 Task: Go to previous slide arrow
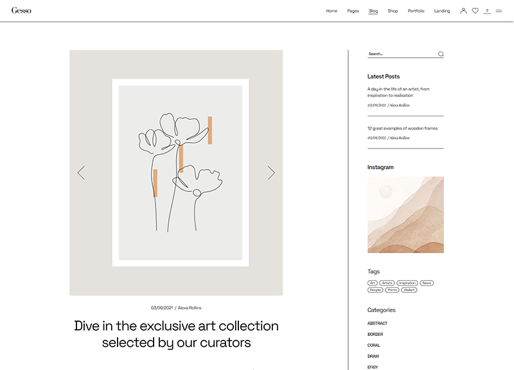(x=81, y=173)
